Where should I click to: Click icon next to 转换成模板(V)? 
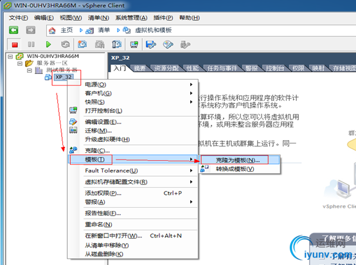coord(204,169)
